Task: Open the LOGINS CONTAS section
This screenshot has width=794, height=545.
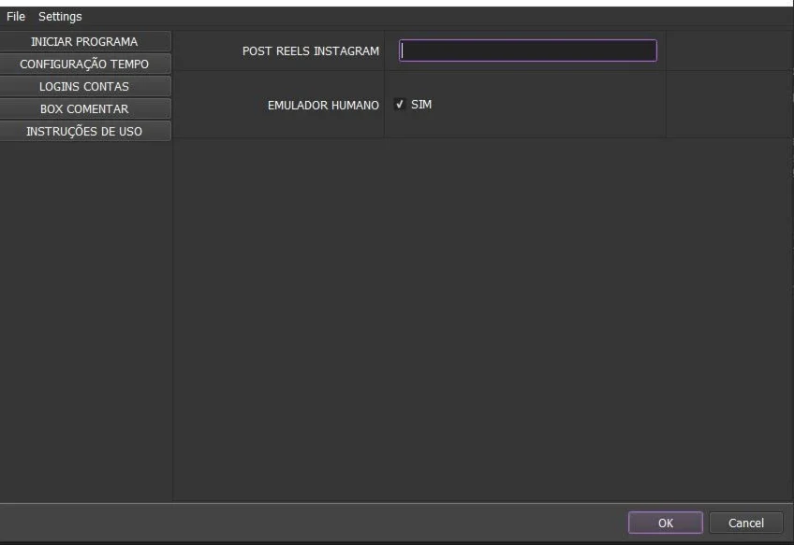Action: point(84,86)
